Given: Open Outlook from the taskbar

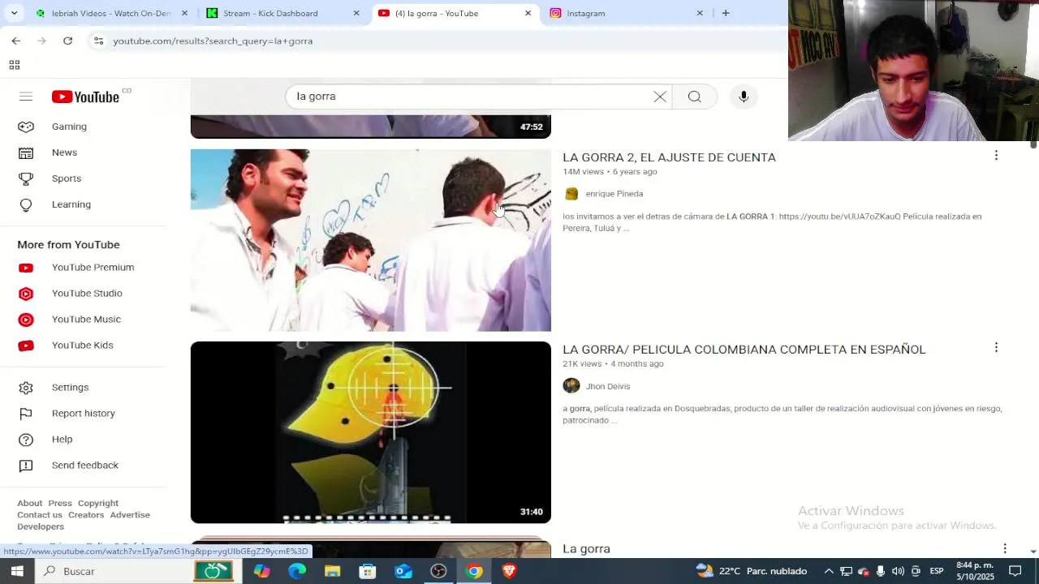Looking at the screenshot, I should coord(403,571).
